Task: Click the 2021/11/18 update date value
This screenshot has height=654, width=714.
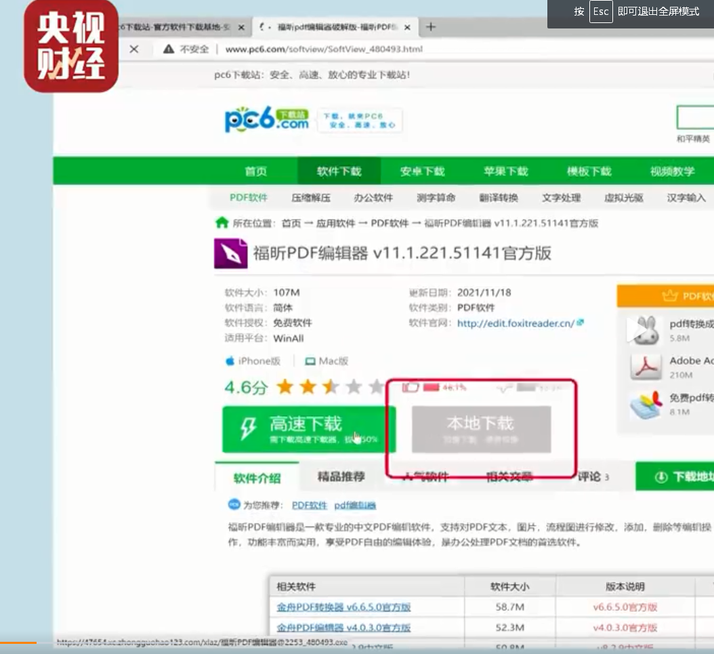Action: pos(484,292)
